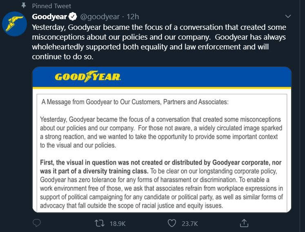Retweet the Goodyear tweet

click(98, 223)
